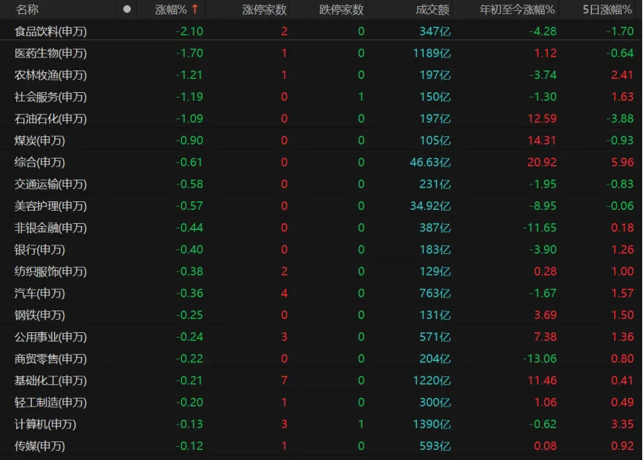This screenshot has height=460, width=643.
Task: Sort by 涨停家数 column header
Action: pyautogui.click(x=264, y=9)
